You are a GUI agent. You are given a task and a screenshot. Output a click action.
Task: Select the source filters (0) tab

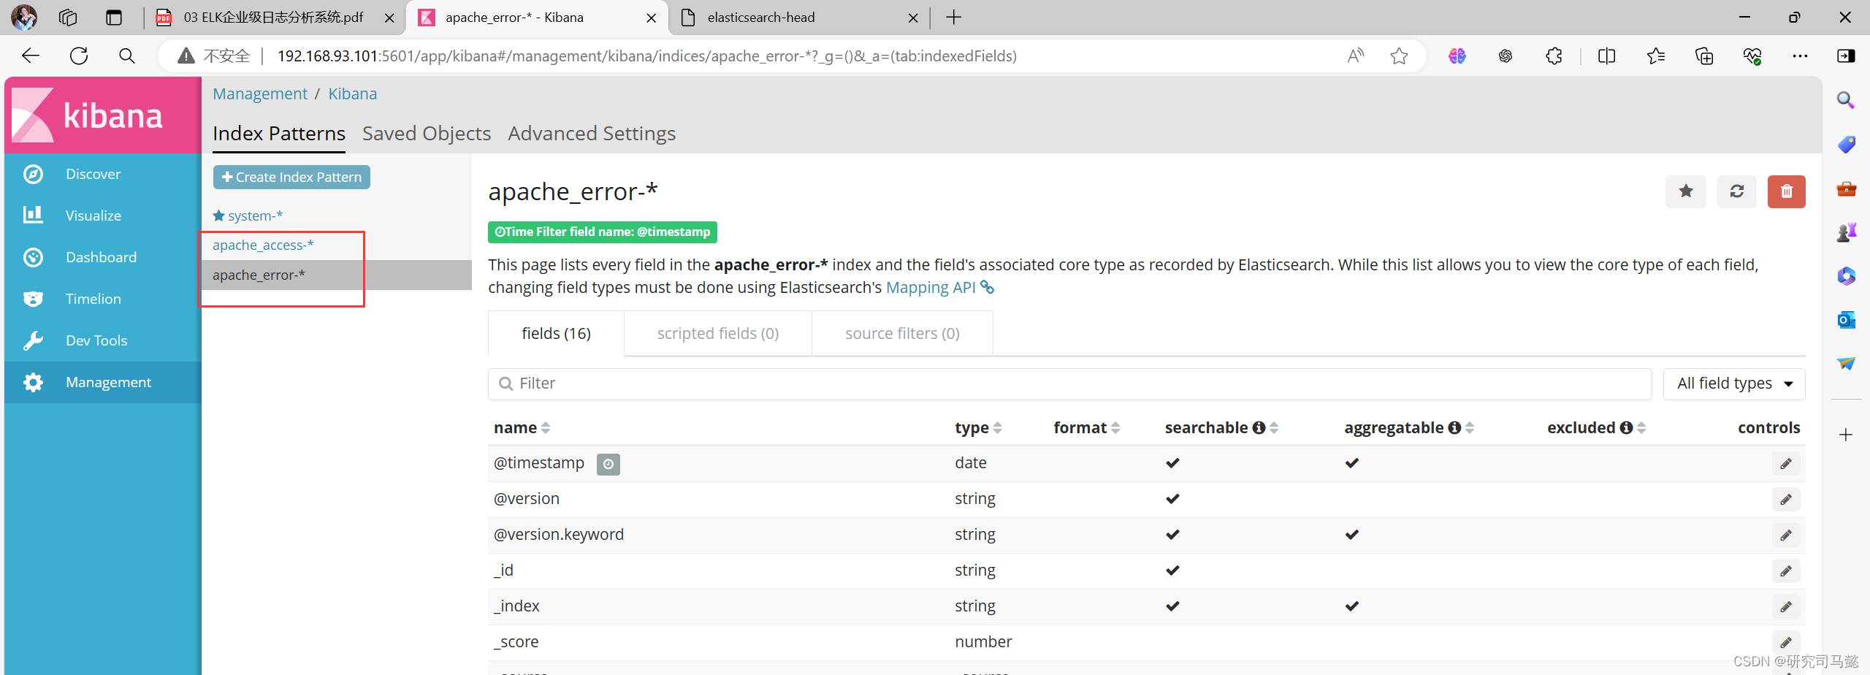coord(902,334)
